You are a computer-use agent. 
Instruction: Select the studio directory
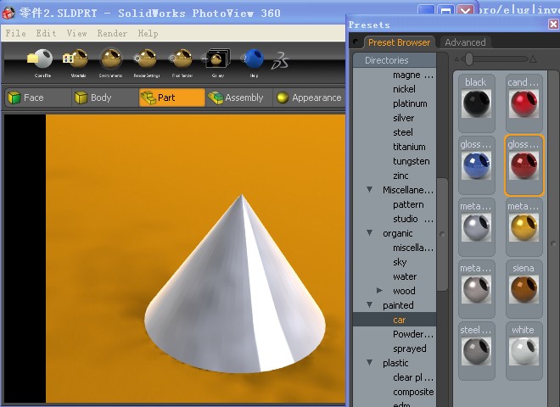(413, 219)
